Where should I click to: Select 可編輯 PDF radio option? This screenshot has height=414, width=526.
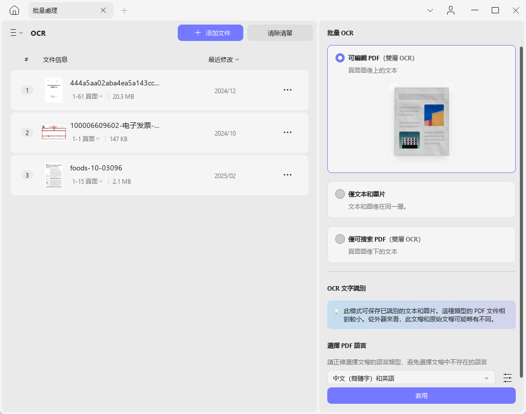340,58
